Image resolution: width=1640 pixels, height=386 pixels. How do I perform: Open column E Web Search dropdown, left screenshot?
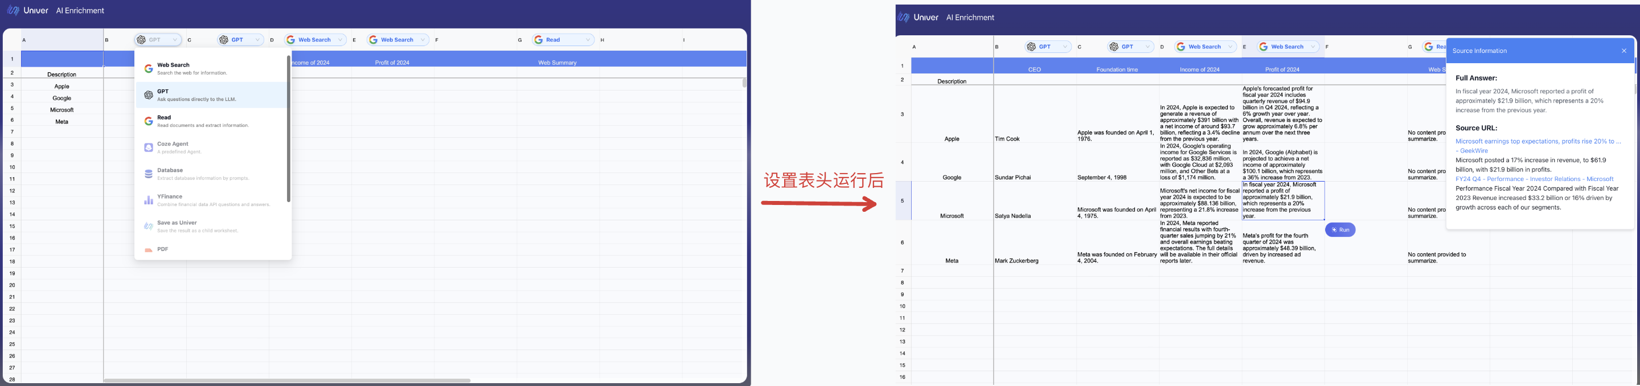(x=398, y=40)
